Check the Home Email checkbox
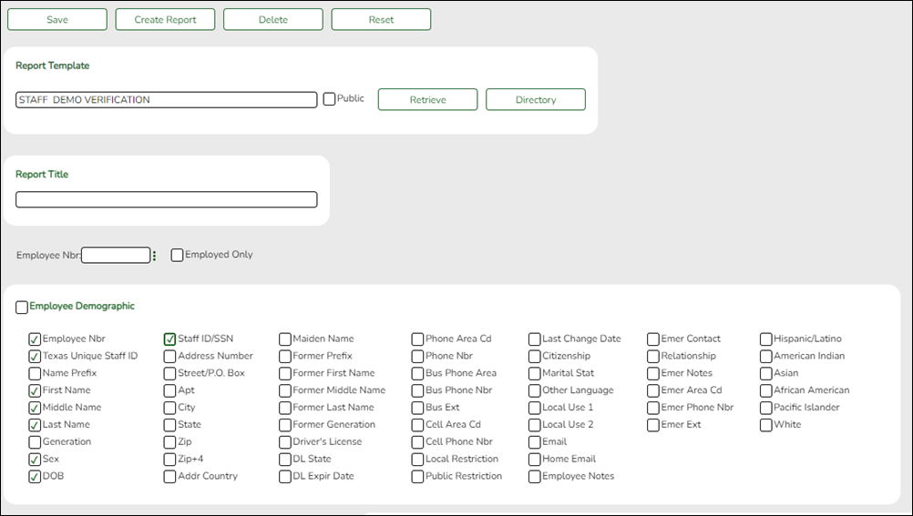Viewport: 913px width, 516px height. [x=535, y=459]
